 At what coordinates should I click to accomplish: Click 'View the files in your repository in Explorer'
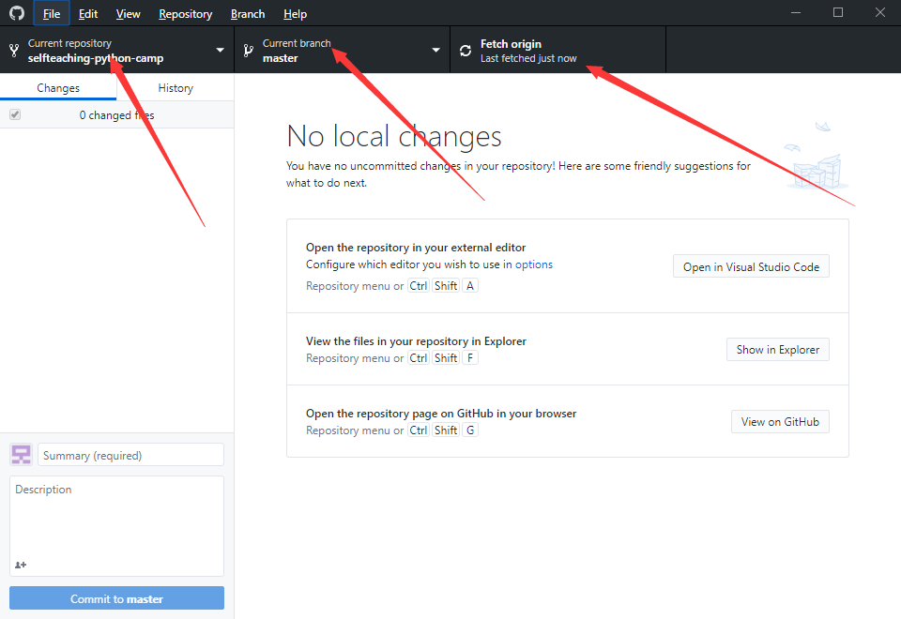pyautogui.click(x=416, y=341)
